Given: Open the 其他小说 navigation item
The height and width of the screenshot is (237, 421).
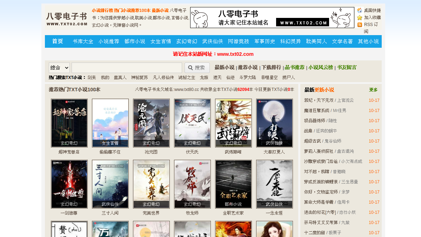Looking at the screenshot, I should tap(369, 41).
